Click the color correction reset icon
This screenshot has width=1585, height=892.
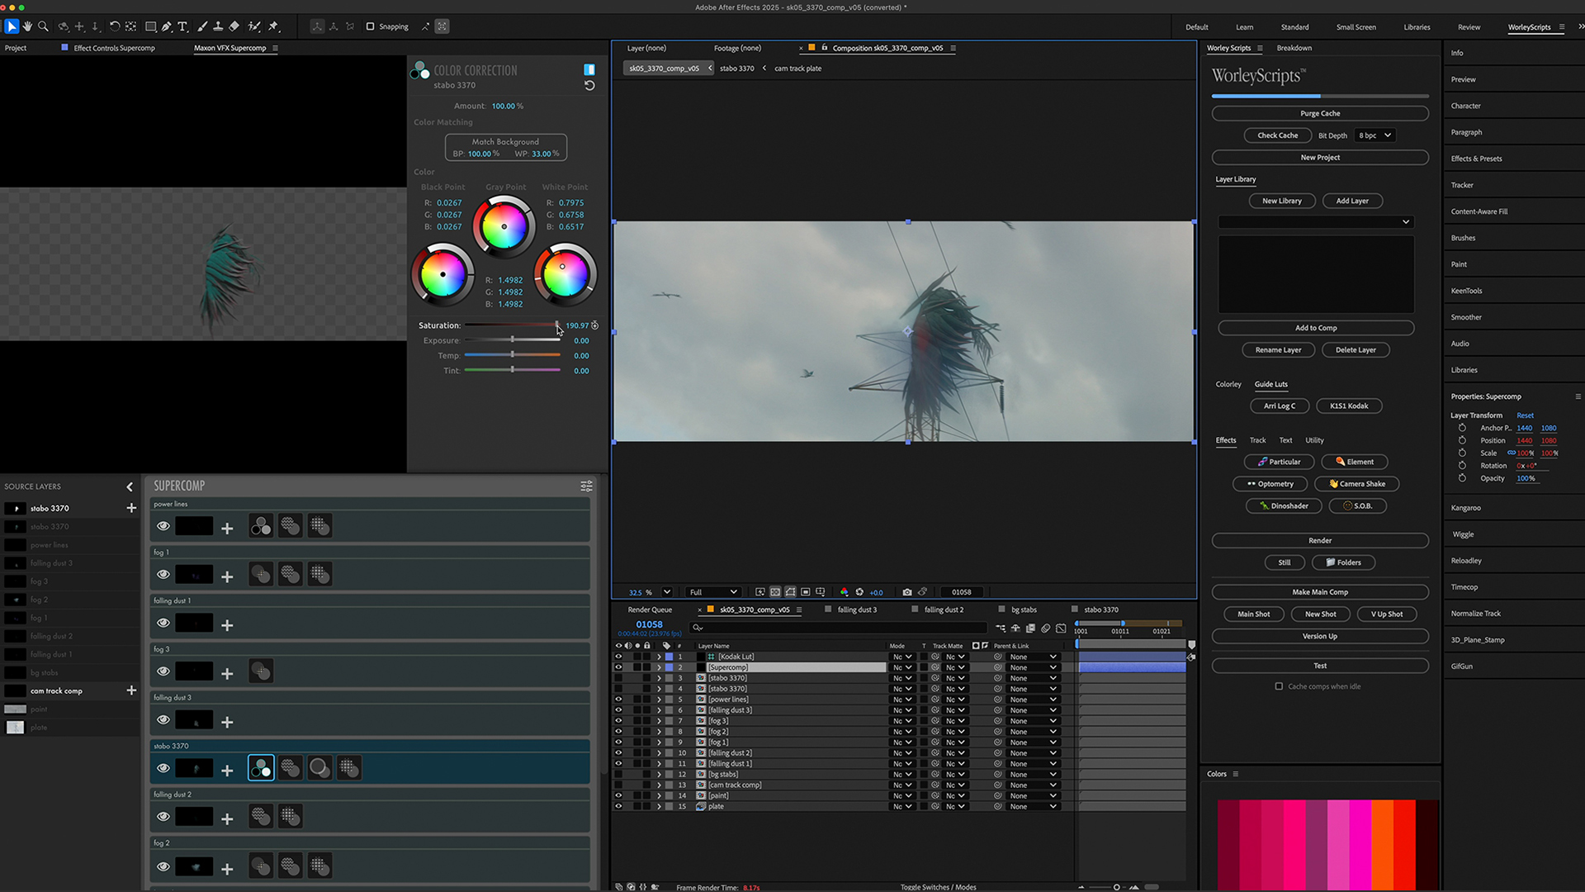click(589, 86)
